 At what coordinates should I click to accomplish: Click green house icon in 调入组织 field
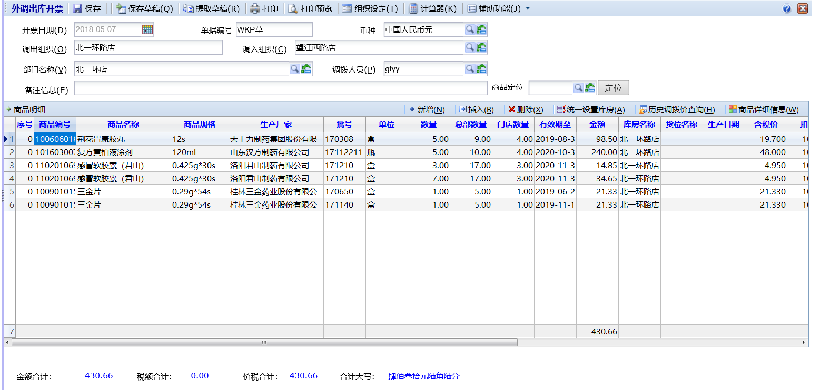click(481, 47)
